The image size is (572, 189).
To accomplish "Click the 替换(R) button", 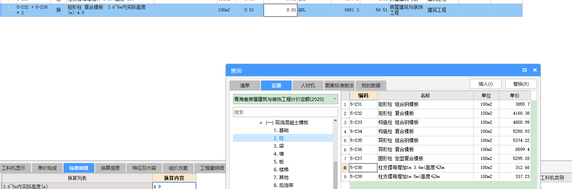I will (521, 84).
